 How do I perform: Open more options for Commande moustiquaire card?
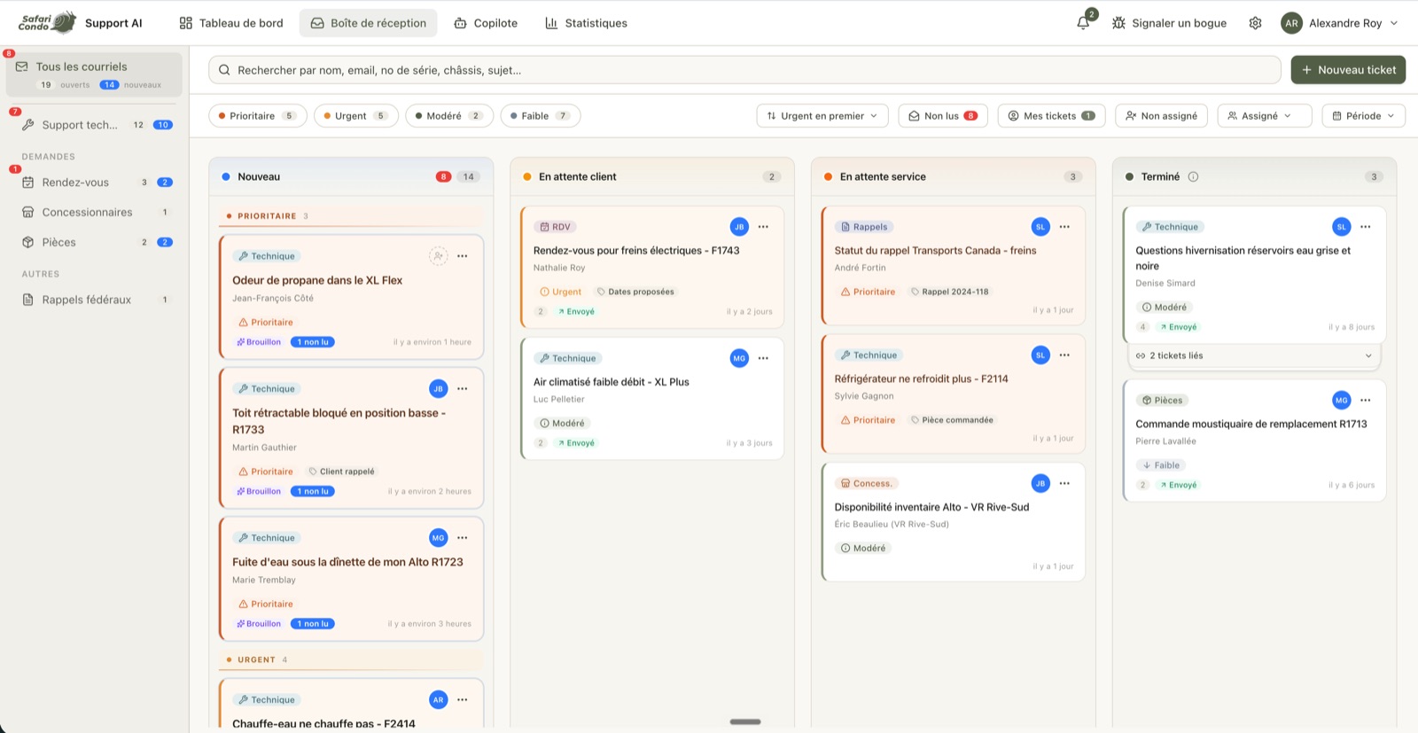point(1366,400)
